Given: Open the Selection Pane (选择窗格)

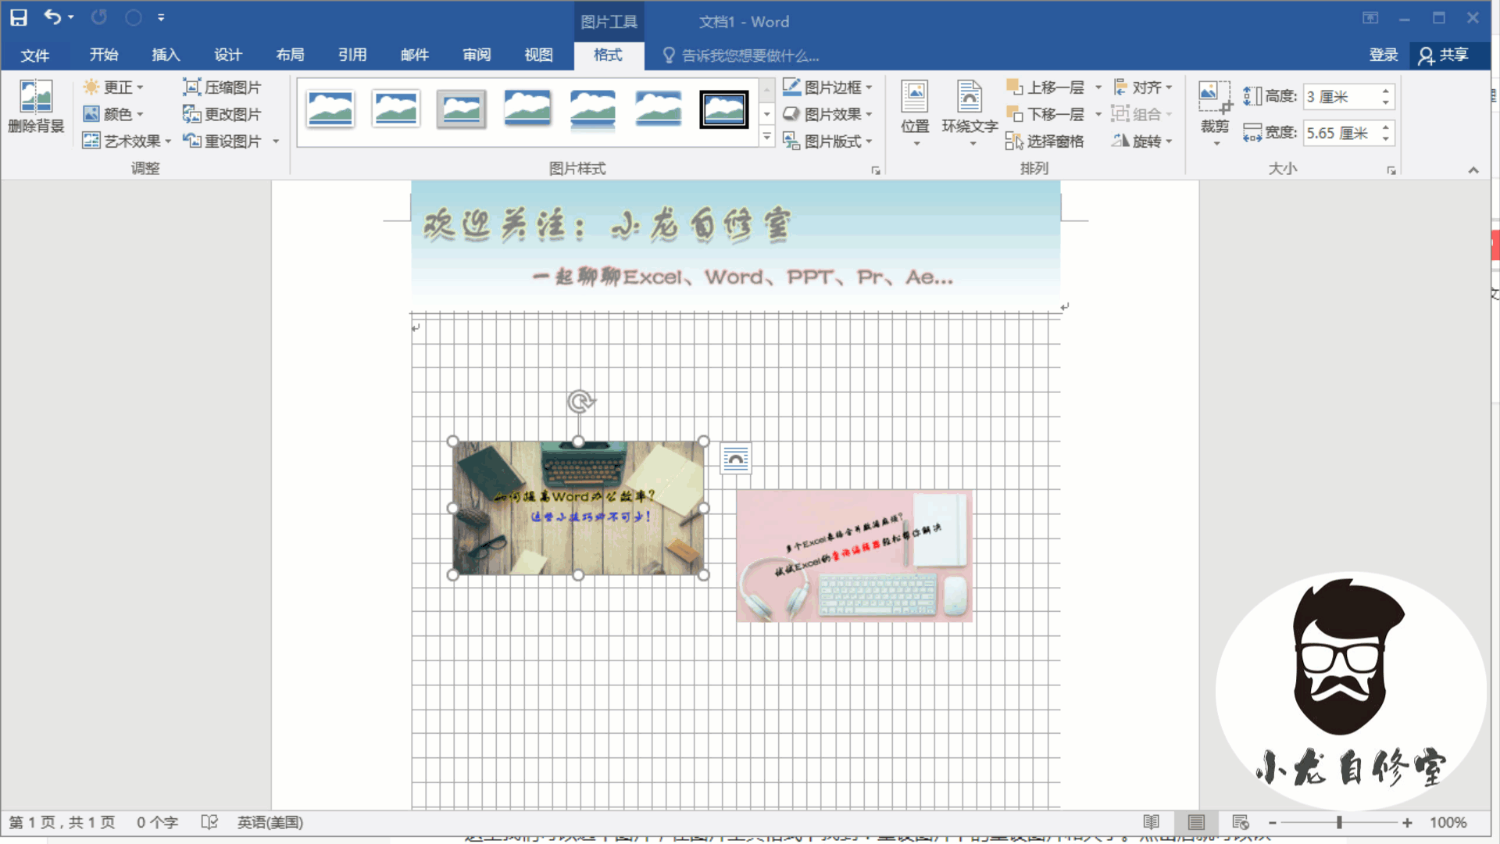Looking at the screenshot, I should click(1045, 141).
